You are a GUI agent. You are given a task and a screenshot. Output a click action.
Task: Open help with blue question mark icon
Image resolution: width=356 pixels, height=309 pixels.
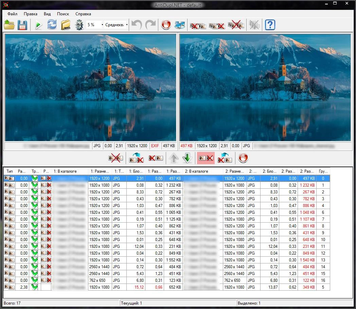coord(270,25)
